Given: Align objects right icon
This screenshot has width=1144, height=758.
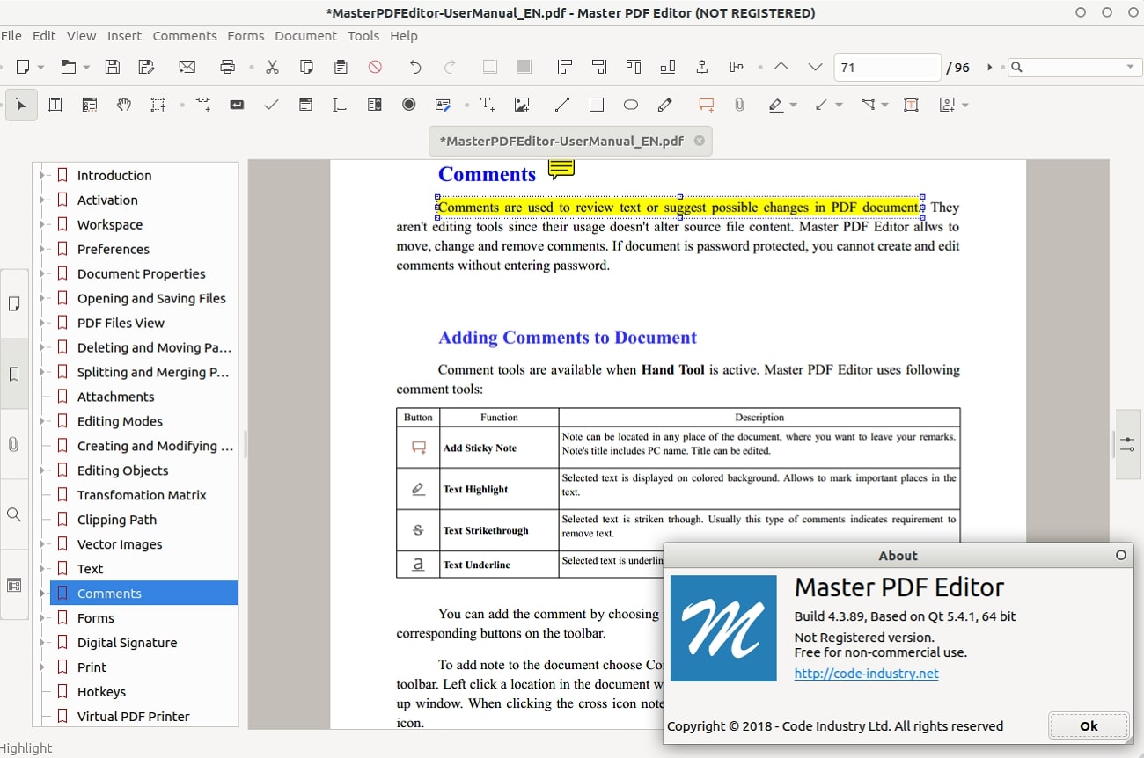Looking at the screenshot, I should (x=599, y=67).
